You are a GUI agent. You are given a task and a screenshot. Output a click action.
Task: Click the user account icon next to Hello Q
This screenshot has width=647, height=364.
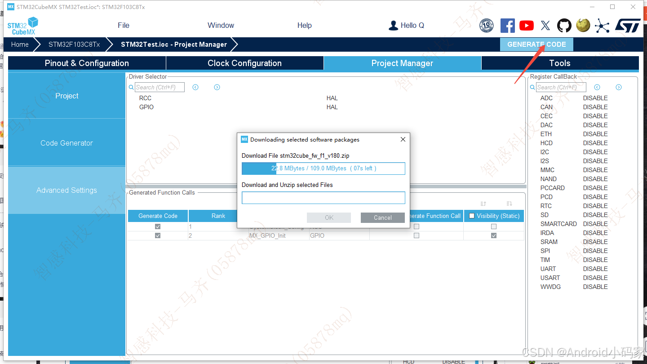pyautogui.click(x=394, y=26)
